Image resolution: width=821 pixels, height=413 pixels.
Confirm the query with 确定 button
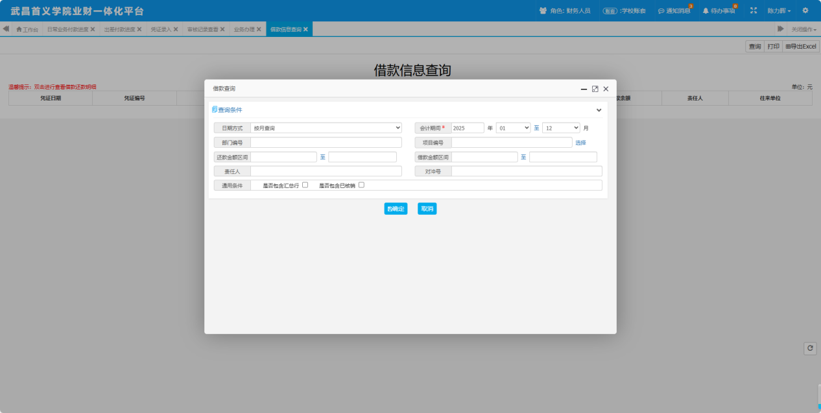(x=396, y=209)
